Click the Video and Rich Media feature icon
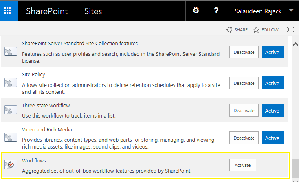 click(11, 137)
